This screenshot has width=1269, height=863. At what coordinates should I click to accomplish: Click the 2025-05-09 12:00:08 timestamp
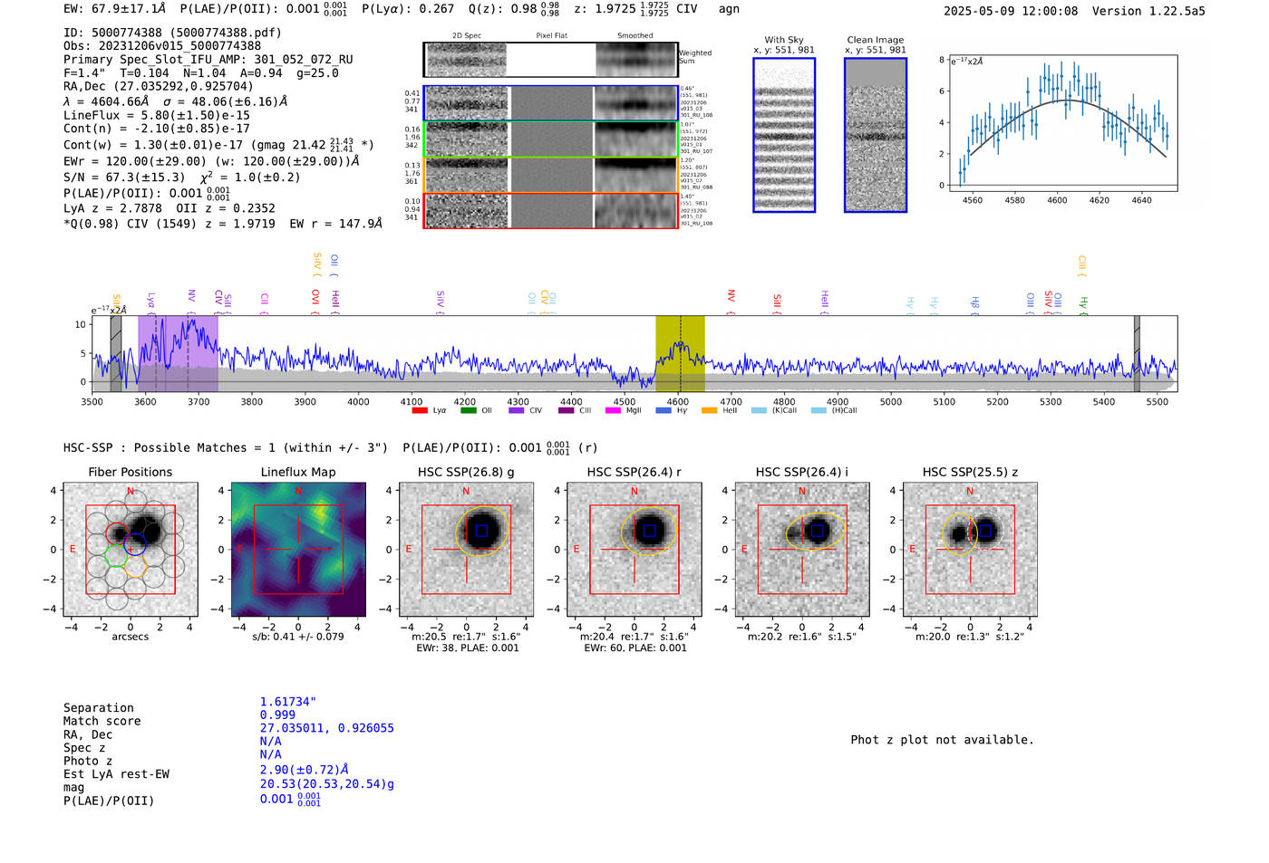click(x=1011, y=11)
